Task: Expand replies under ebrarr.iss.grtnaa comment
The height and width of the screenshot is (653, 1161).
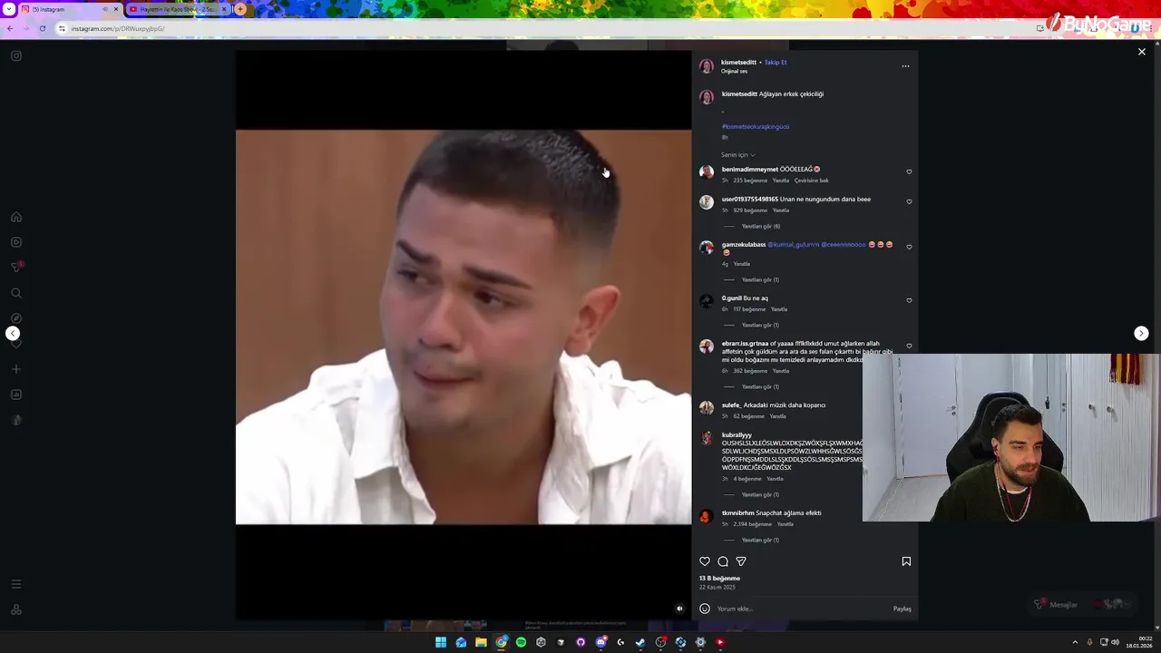Action: coord(760,387)
